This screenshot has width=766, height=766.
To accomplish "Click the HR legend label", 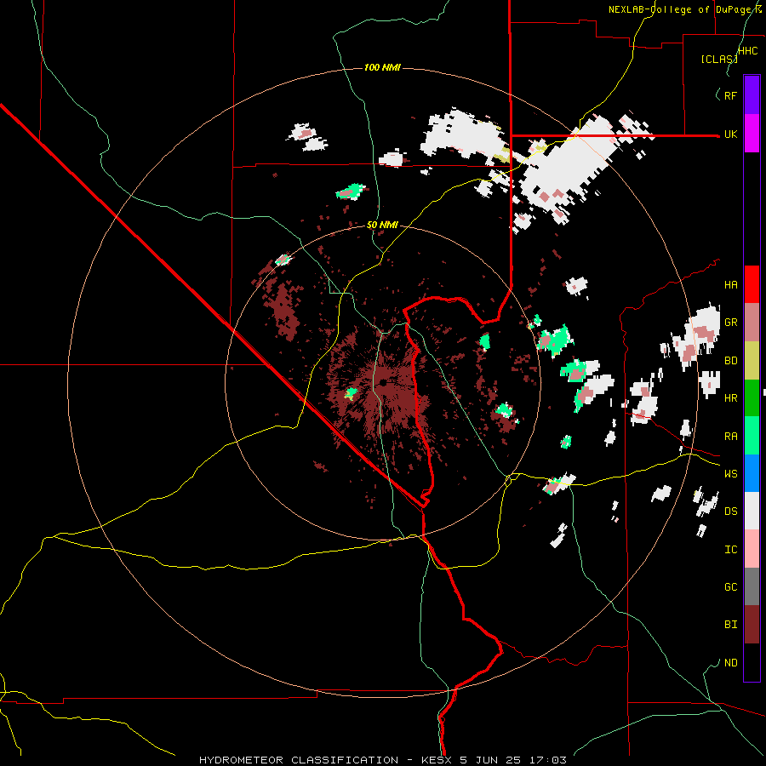I will tap(730, 397).
